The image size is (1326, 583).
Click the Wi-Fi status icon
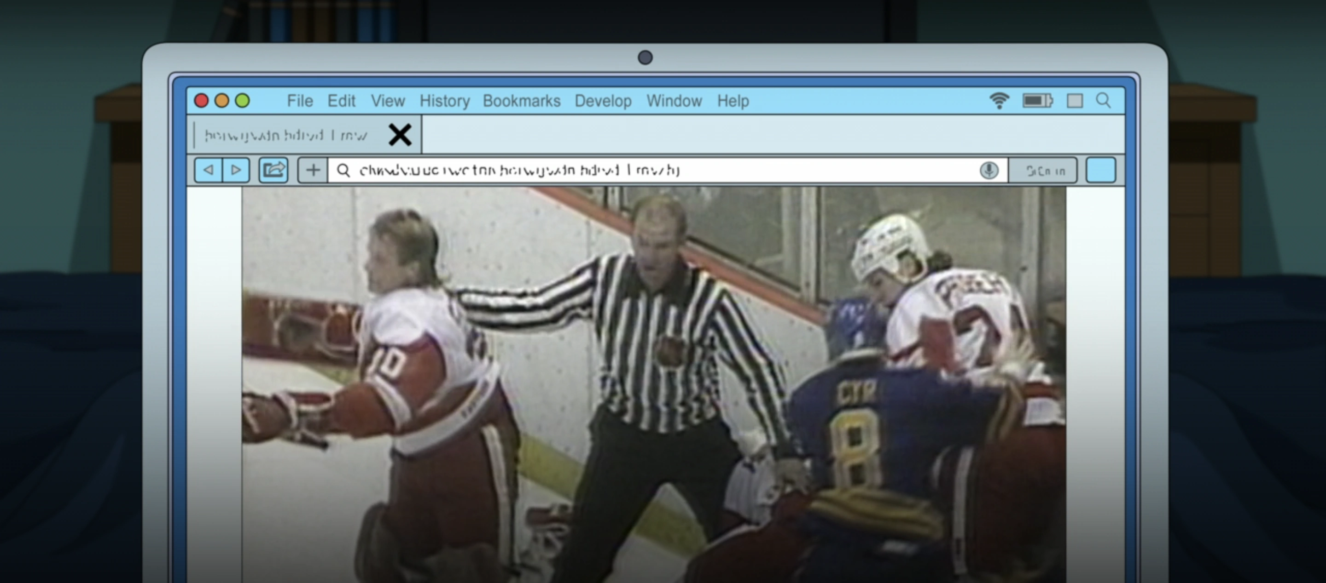tap(999, 100)
